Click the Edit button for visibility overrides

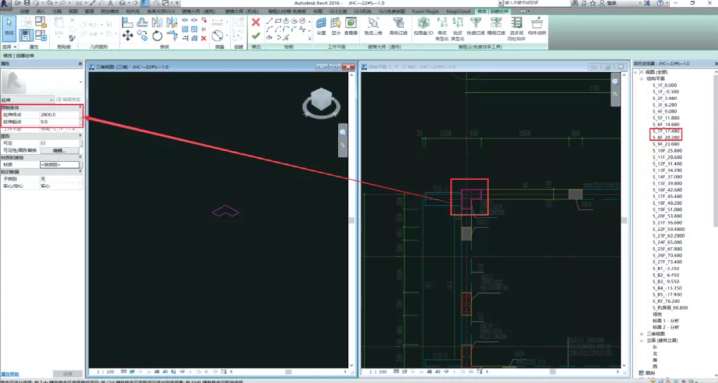pos(58,150)
